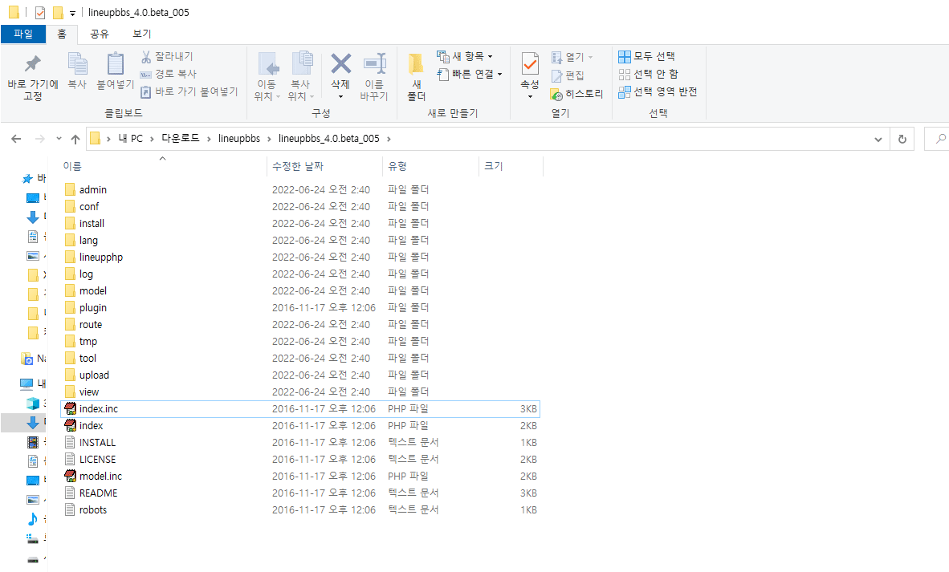Viewport: 949px width, 572px height.
Task: Click the red Delete X icon
Action: 340,64
